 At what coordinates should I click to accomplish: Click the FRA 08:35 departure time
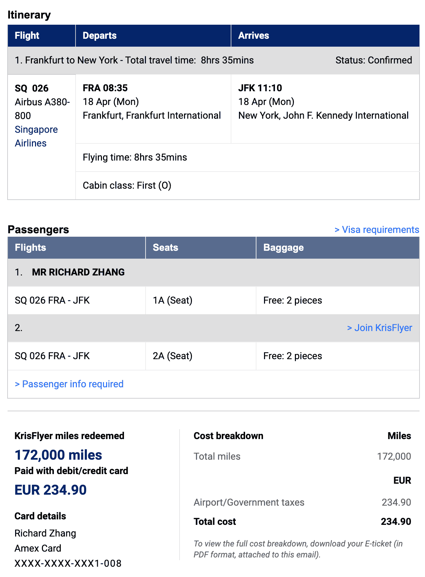[105, 88]
